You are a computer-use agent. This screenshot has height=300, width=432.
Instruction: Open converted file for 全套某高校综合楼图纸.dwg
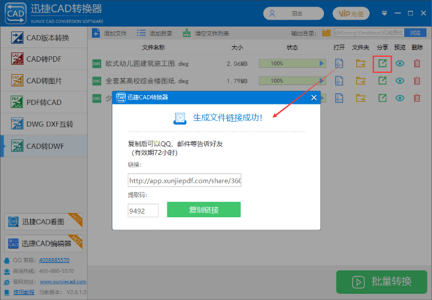click(x=339, y=81)
